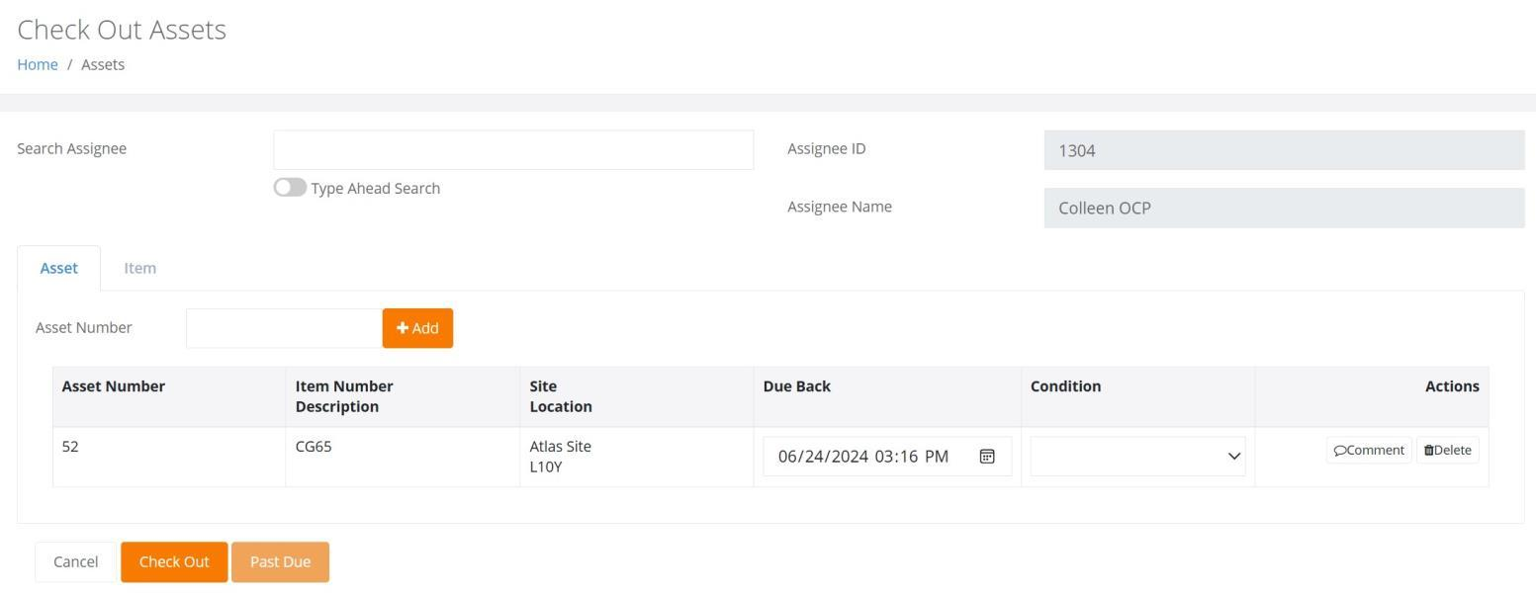This screenshot has width=1536, height=593.
Task: Open the Condition dropdown for asset 52
Action: (1137, 456)
